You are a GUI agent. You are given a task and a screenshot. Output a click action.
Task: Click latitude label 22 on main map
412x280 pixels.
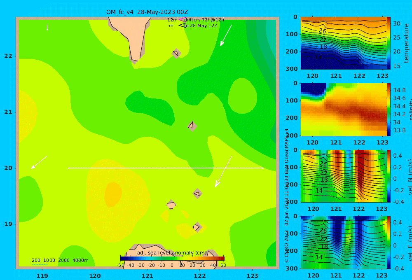tap(8, 56)
